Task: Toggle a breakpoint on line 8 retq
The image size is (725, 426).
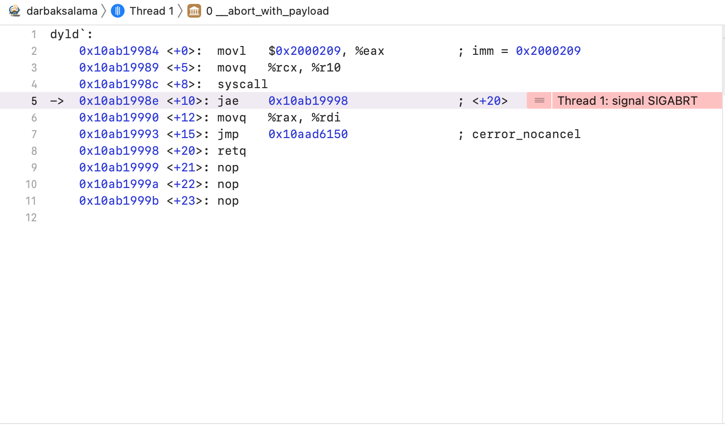Action: 34,151
